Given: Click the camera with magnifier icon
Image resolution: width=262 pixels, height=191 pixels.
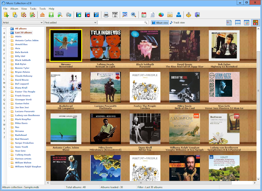Looking at the screenshot, I should (68, 15).
